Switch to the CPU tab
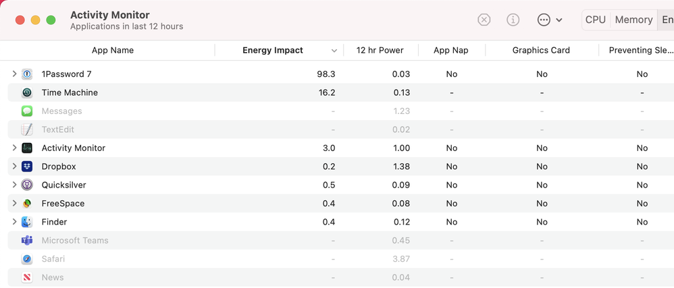The width and height of the screenshot is (674, 288). coord(595,20)
